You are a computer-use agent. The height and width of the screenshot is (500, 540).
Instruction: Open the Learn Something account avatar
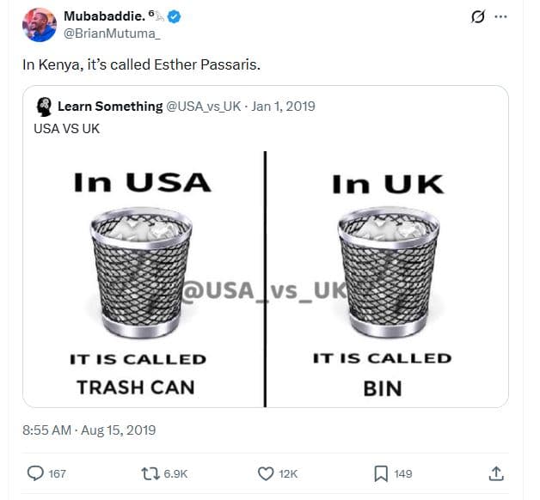tap(45, 107)
